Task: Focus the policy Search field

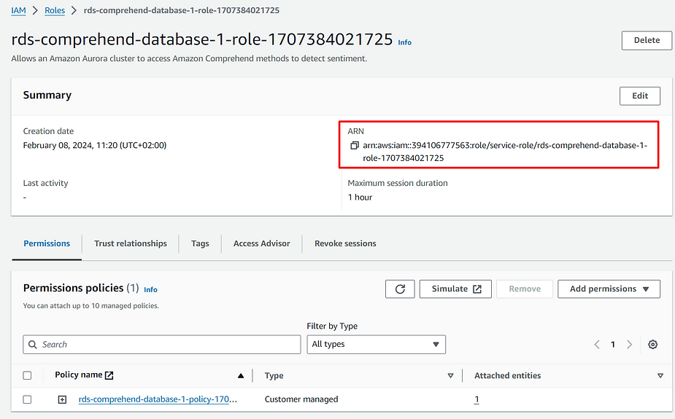Action: click(162, 344)
